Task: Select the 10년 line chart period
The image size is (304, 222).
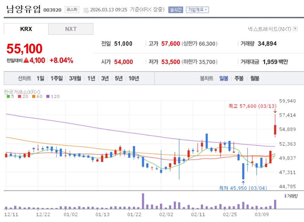Action: (134, 78)
